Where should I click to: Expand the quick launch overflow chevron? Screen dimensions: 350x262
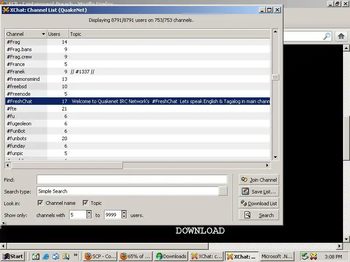coord(76,255)
